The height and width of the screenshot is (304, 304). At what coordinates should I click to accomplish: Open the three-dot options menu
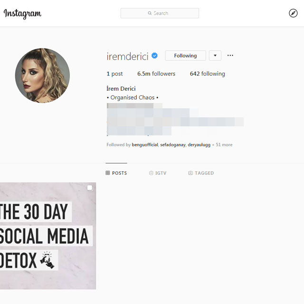230,56
